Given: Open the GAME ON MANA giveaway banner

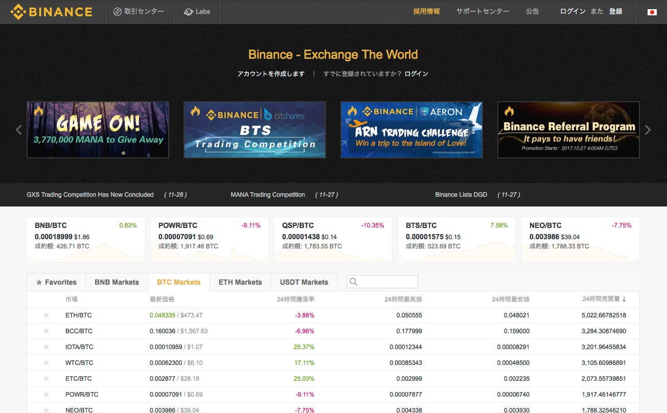Looking at the screenshot, I should pos(98,130).
